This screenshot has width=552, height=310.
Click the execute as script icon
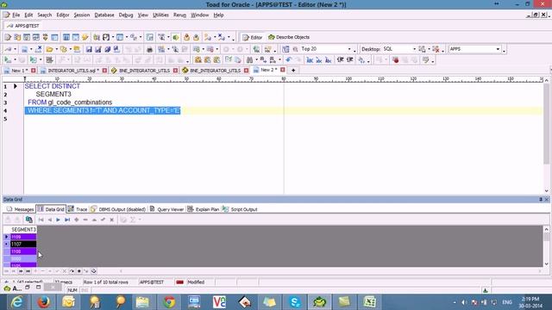coord(34,60)
